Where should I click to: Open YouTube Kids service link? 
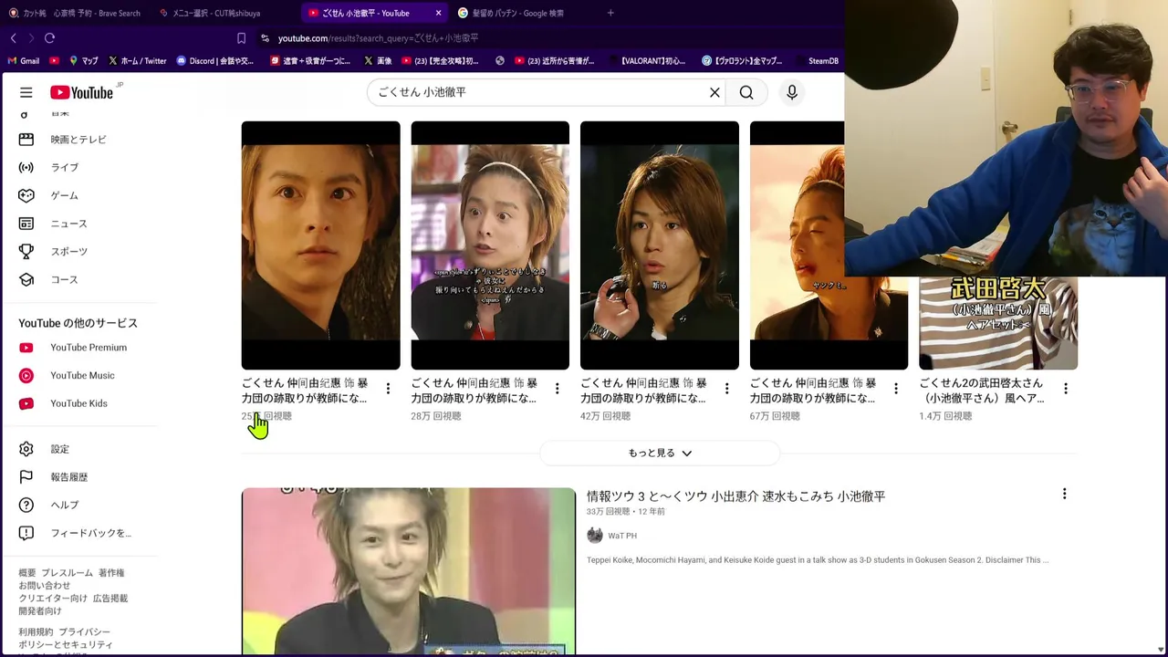pos(79,403)
